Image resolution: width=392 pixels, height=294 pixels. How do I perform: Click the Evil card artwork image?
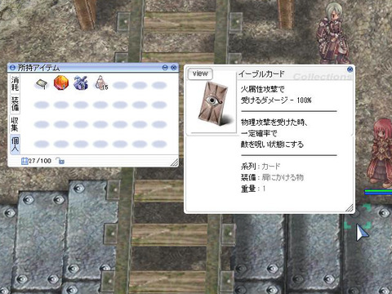[215, 104]
